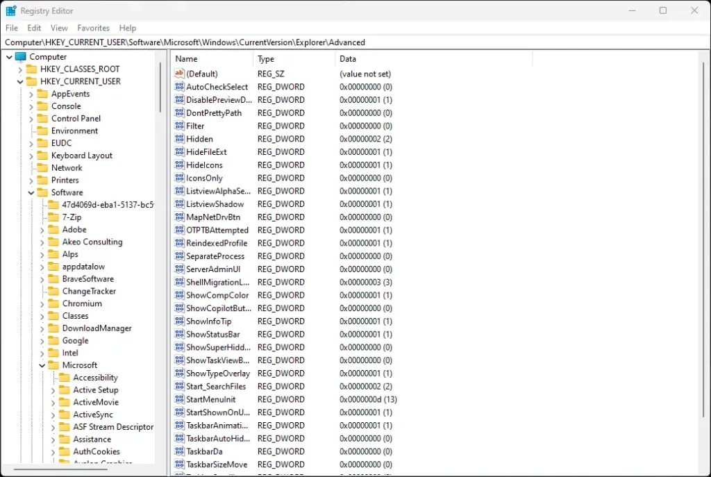Click the Filter DWORD icon

[x=180, y=126]
